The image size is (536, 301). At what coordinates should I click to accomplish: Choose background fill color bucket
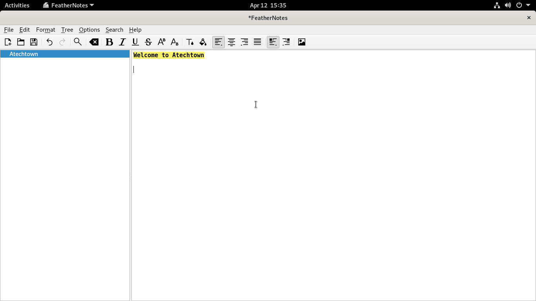click(203, 42)
